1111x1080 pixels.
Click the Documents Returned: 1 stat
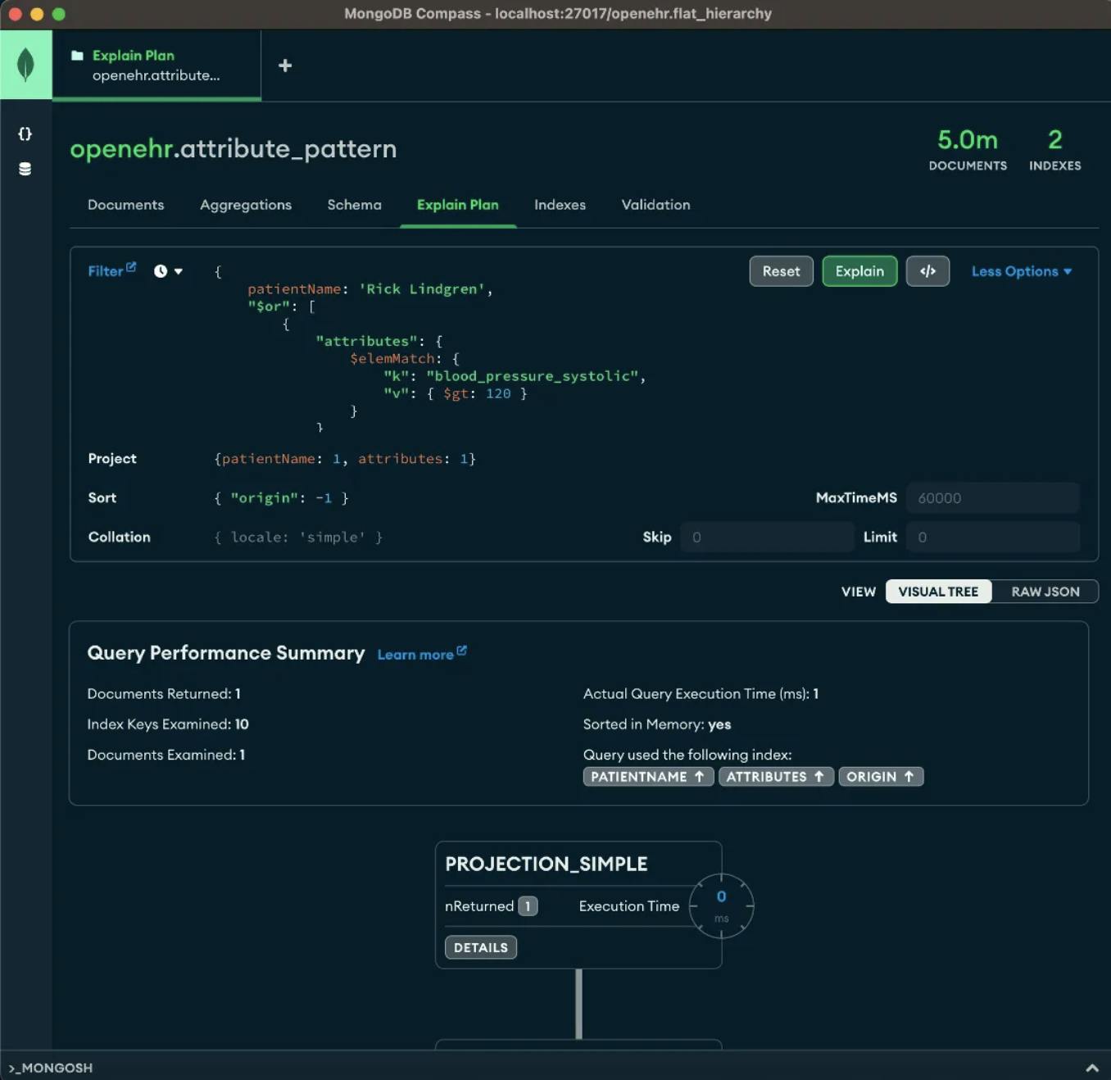click(164, 694)
